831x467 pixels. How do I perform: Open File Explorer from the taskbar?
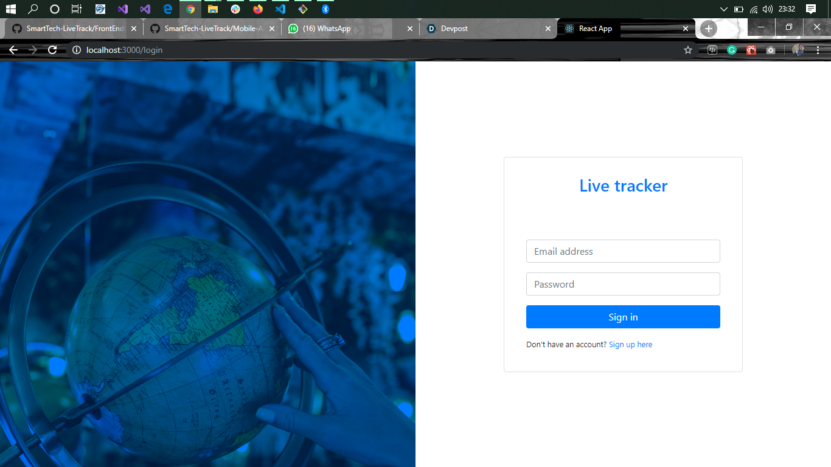pyautogui.click(x=213, y=9)
